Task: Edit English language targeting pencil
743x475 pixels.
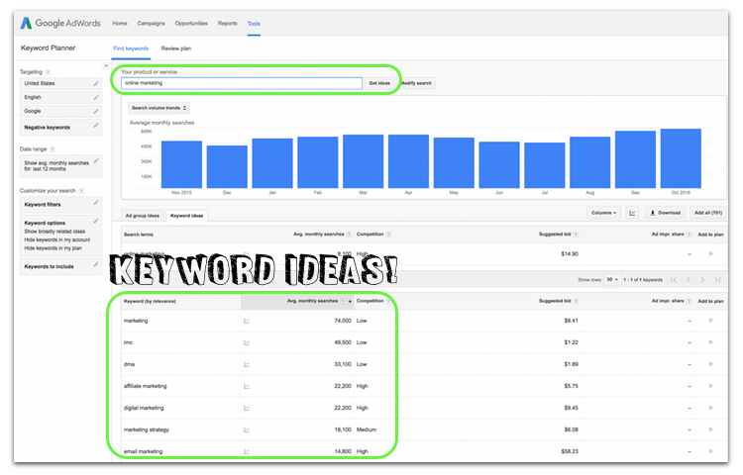Action: [96, 97]
